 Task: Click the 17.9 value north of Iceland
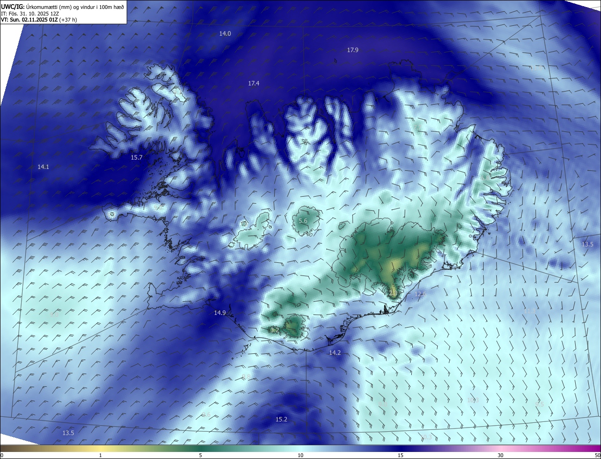coord(353,50)
